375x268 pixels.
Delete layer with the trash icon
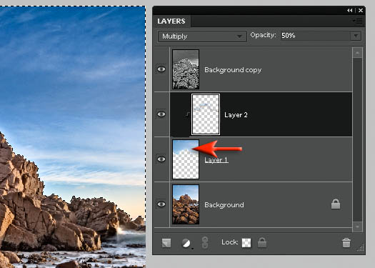click(x=346, y=243)
